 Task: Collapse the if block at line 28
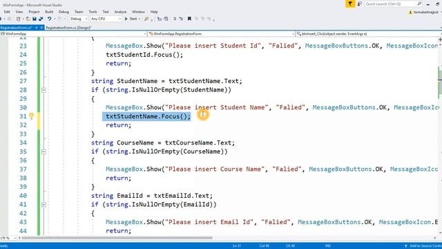pyautogui.click(x=44, y=90)
